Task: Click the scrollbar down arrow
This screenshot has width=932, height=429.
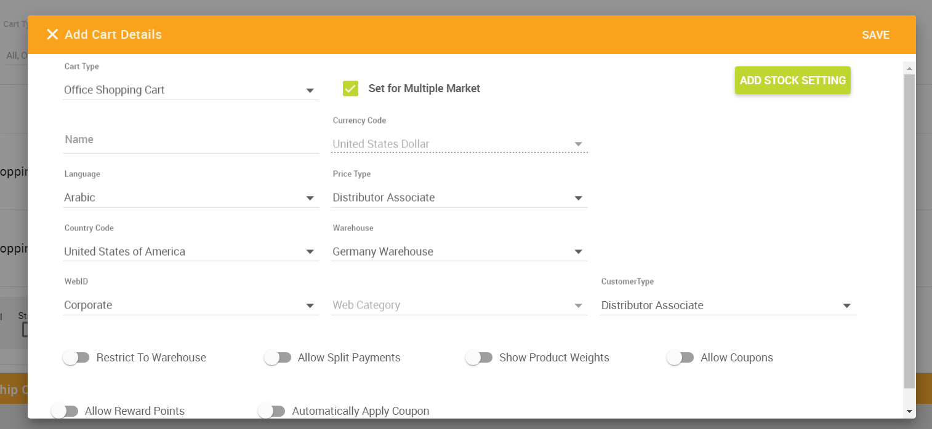Action: (909, 411)
